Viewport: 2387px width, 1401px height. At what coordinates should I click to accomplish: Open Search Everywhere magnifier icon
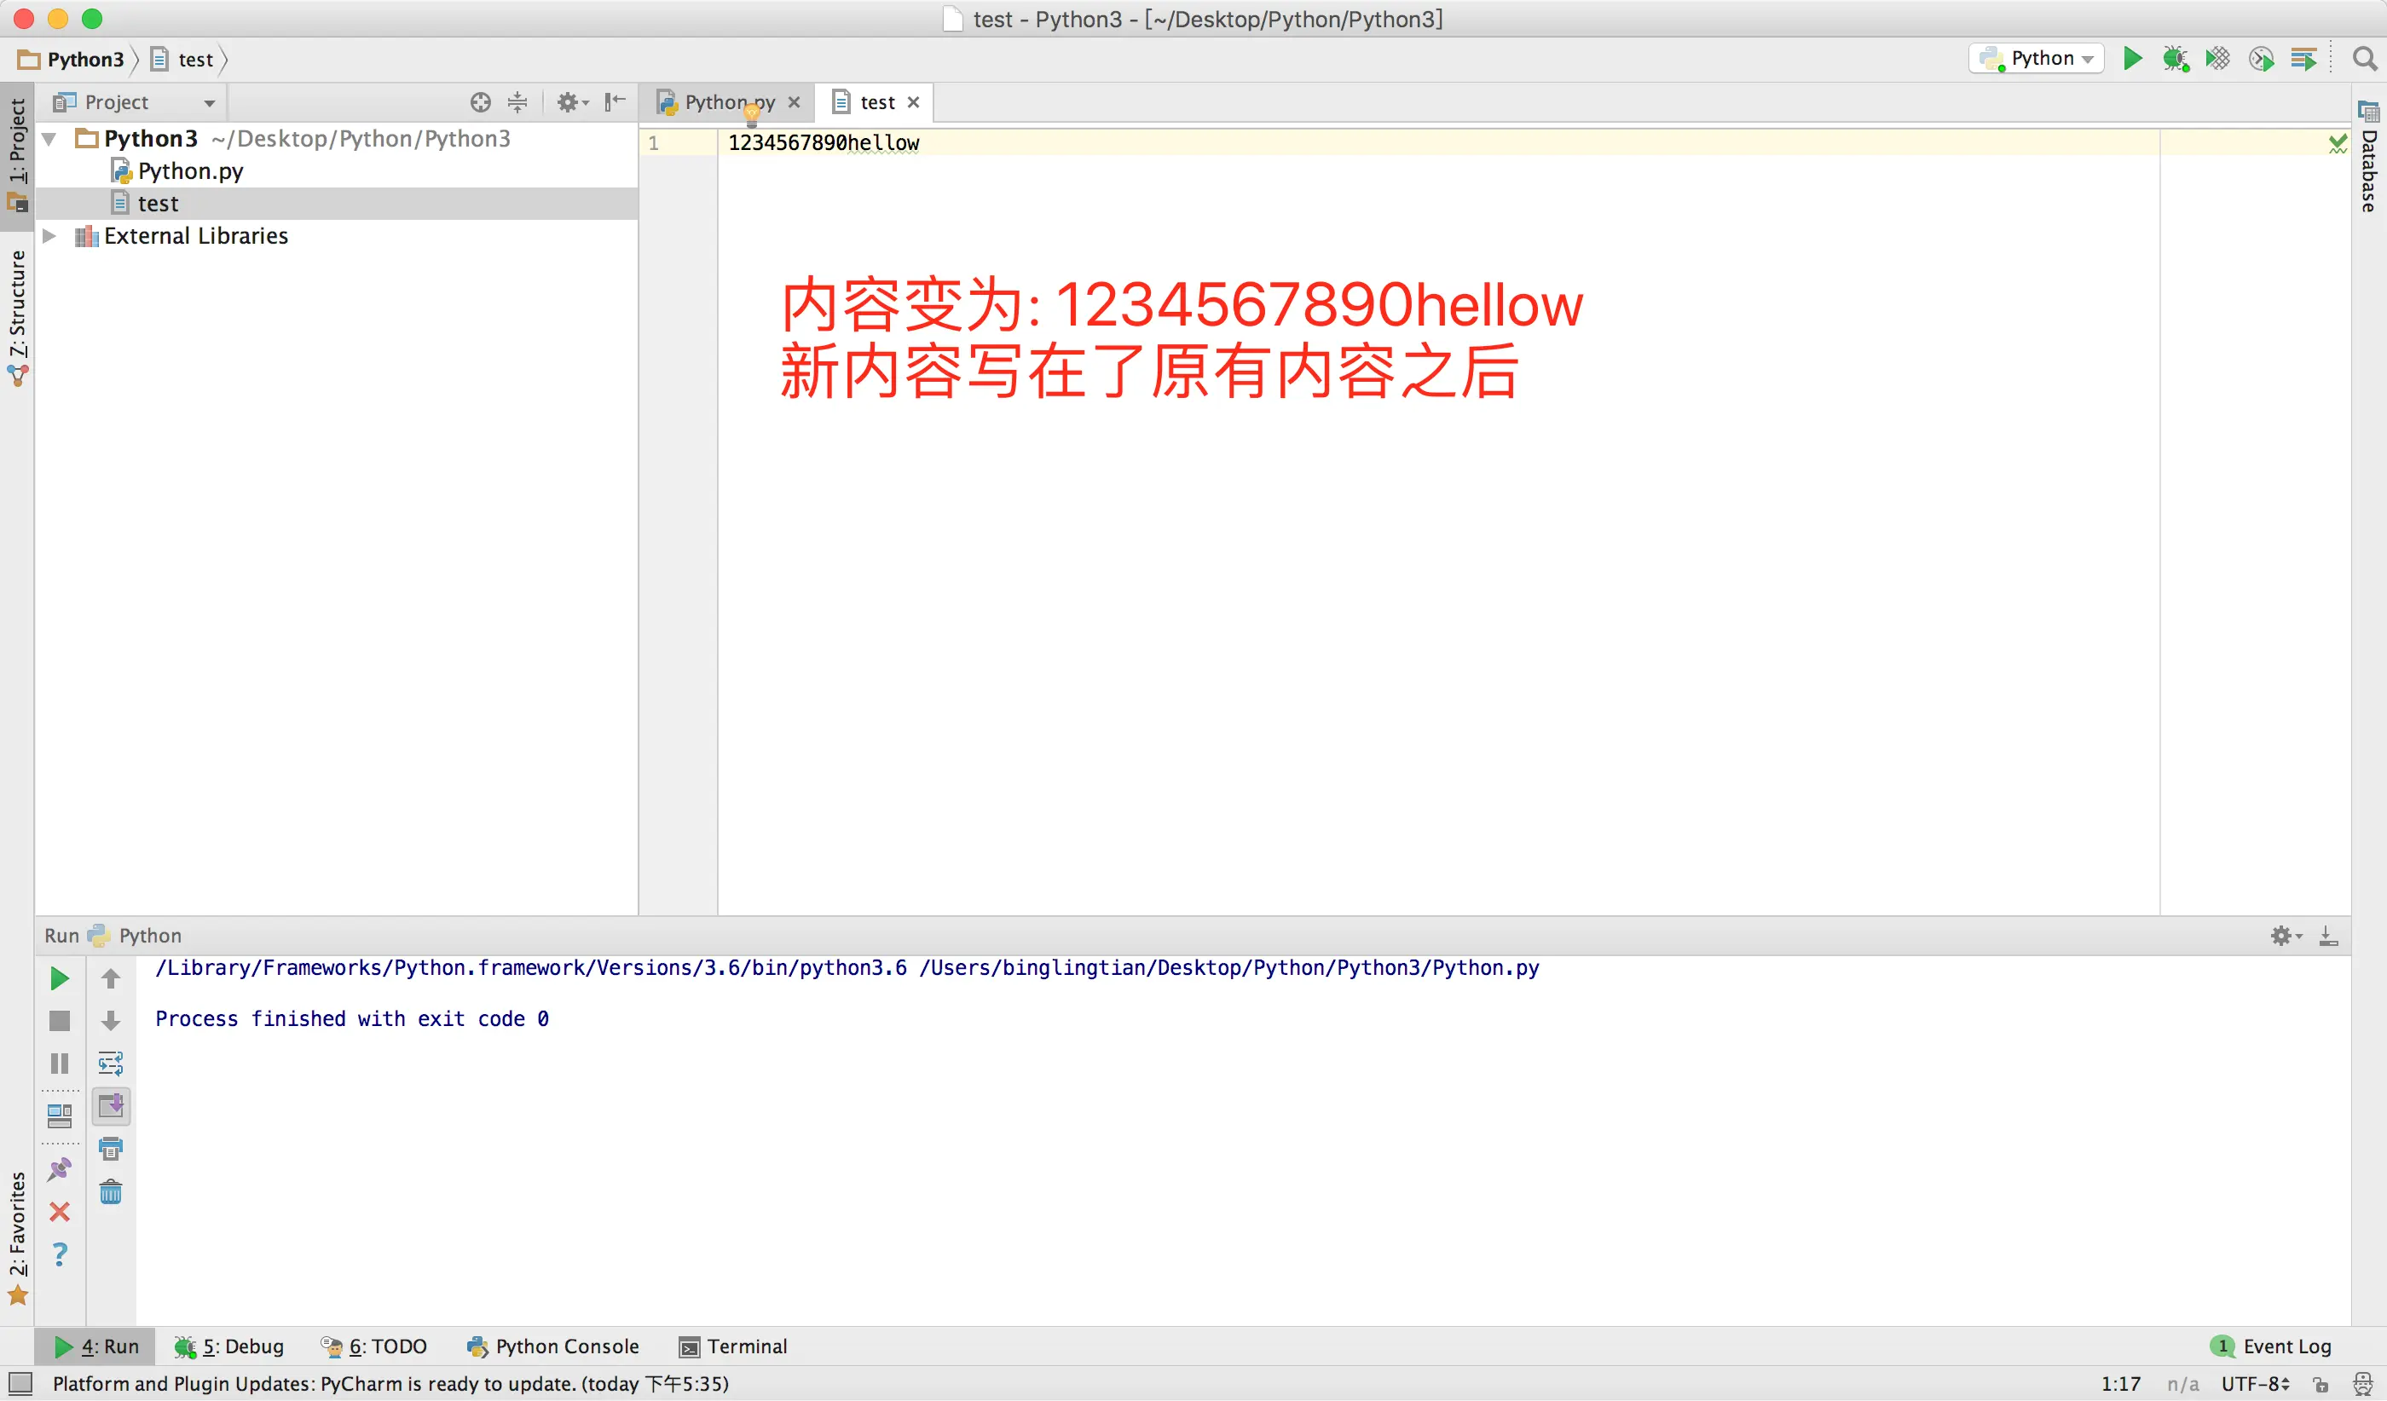point(2364,59)
